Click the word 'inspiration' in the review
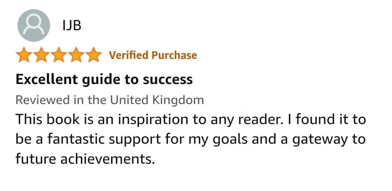 [x=153, y=120]
